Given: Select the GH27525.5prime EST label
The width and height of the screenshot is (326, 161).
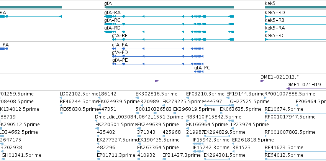Looking at the screenshot, I should point(250,102).
